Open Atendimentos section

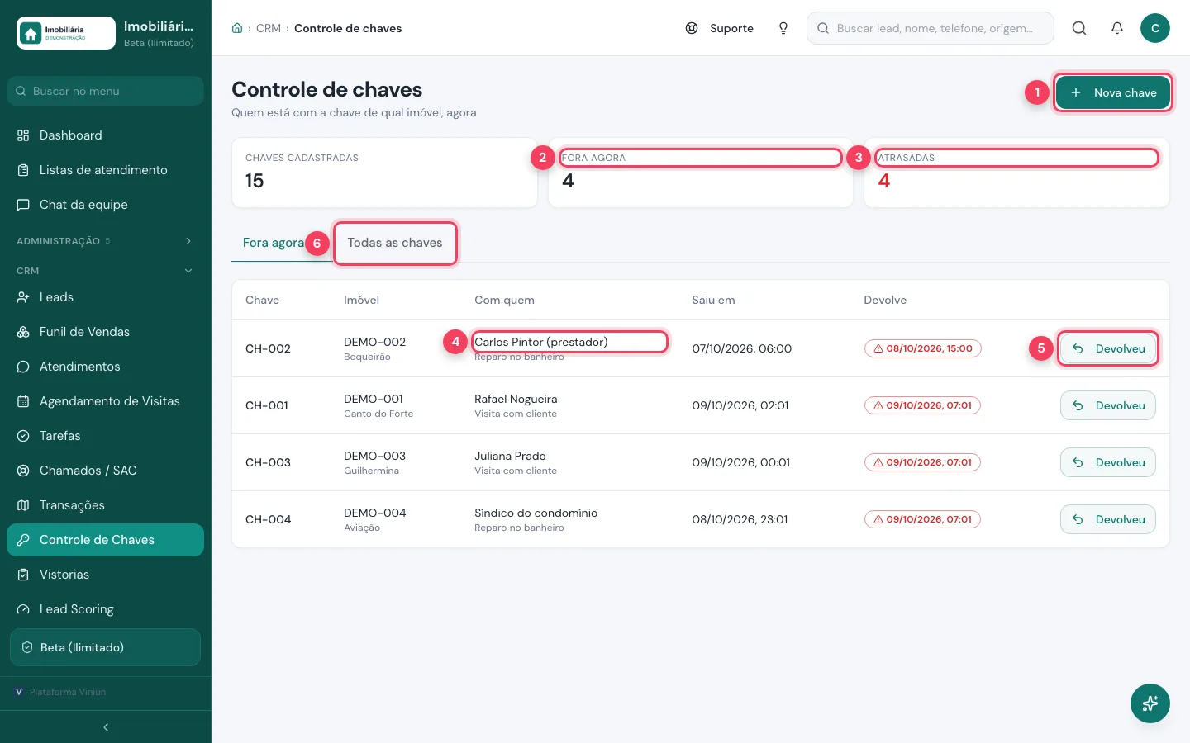pos(105,367)
